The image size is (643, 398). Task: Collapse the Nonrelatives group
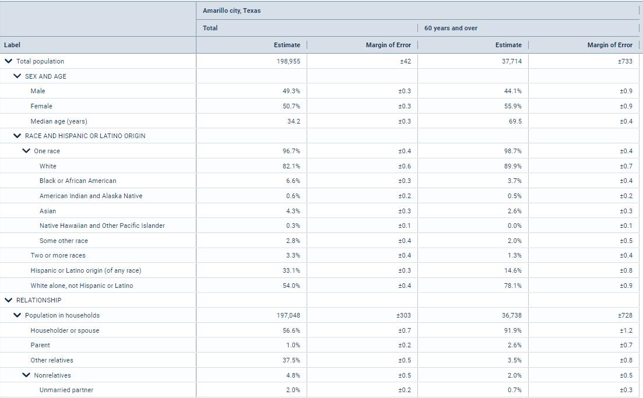[26, 375]
